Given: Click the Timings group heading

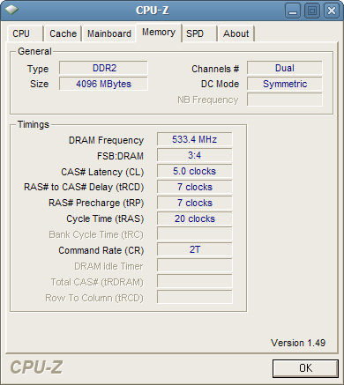Looking at the screenshot, I should tap(34, 124).
